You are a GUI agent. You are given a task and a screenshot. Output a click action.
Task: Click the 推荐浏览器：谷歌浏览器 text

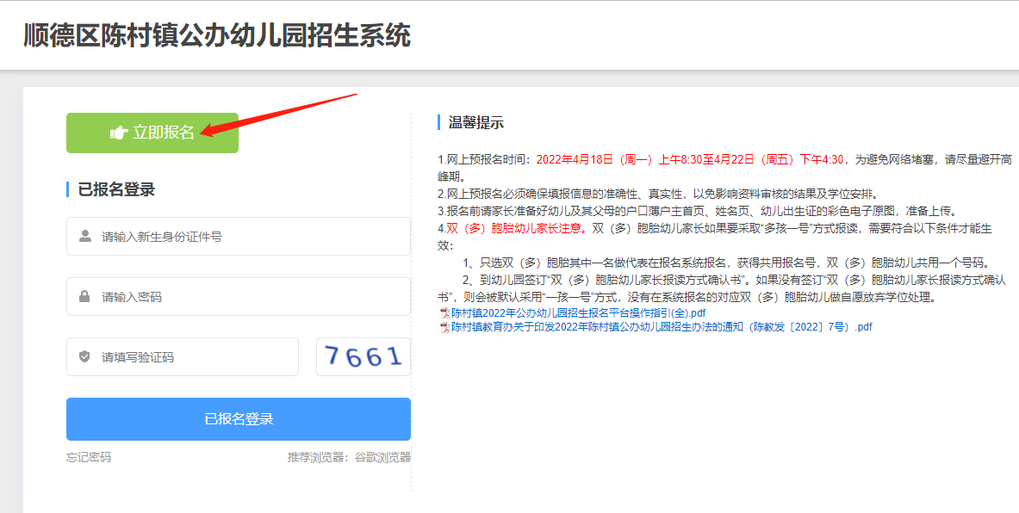[x=349, y=457]
